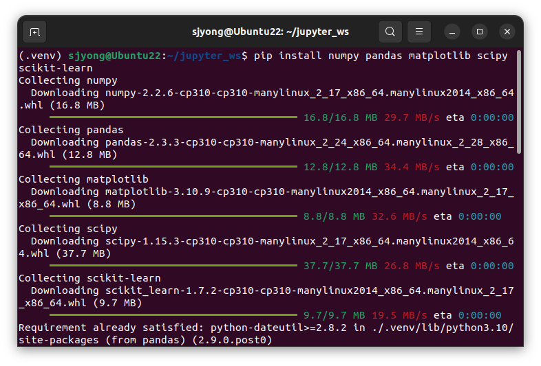Screen dimensions: 541x366
Task: Click 'Downloading scipy-1.15.3' wheel line
Action: 273,241
